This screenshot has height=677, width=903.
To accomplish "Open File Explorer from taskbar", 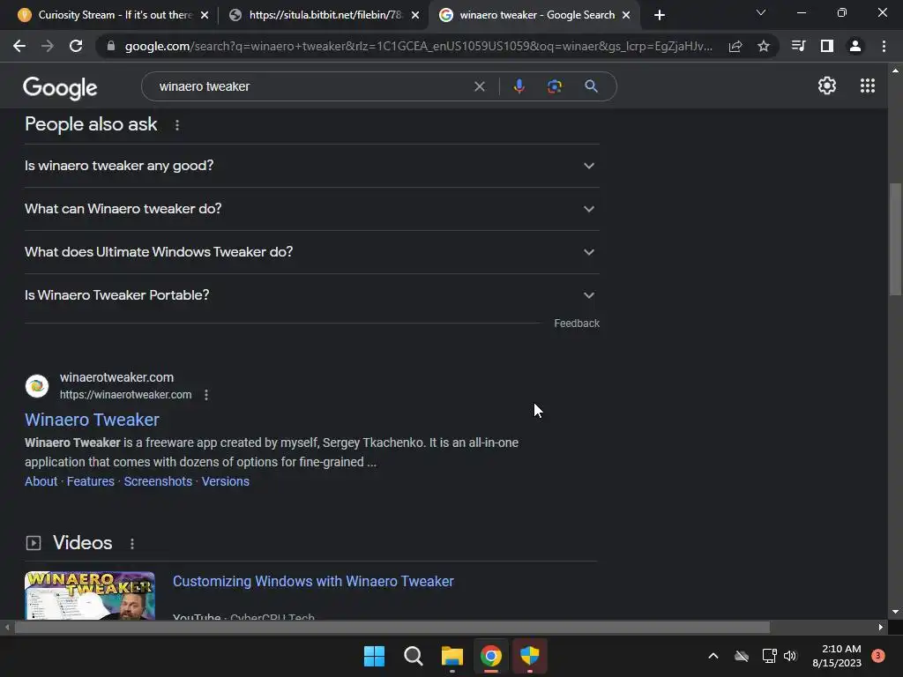I will pyautogui.click(x=452, y=656).
